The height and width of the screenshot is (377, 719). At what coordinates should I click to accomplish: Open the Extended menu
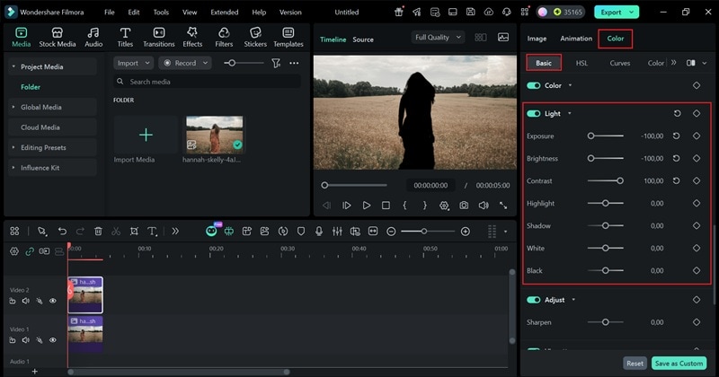tap(224, 13)
